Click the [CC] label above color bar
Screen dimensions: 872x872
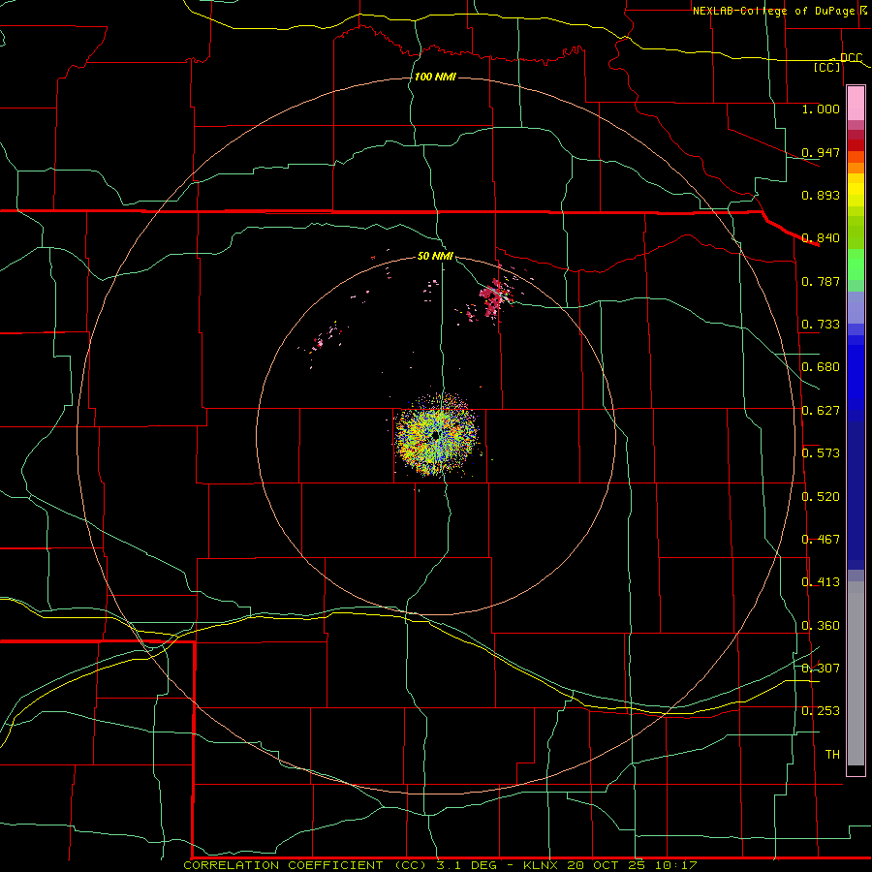827,67
